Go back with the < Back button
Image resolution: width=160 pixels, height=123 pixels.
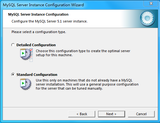82,114
